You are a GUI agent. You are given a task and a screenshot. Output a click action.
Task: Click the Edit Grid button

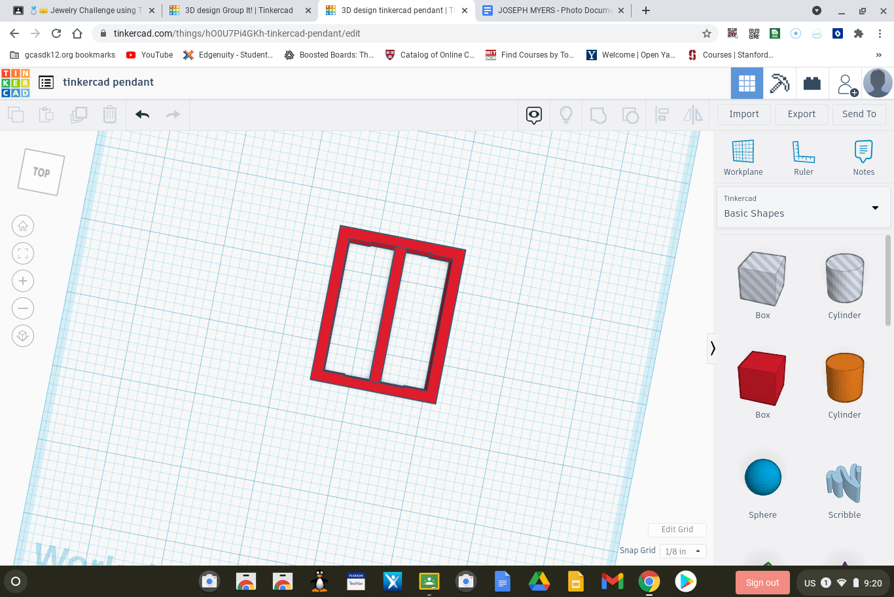coord(677,530)
